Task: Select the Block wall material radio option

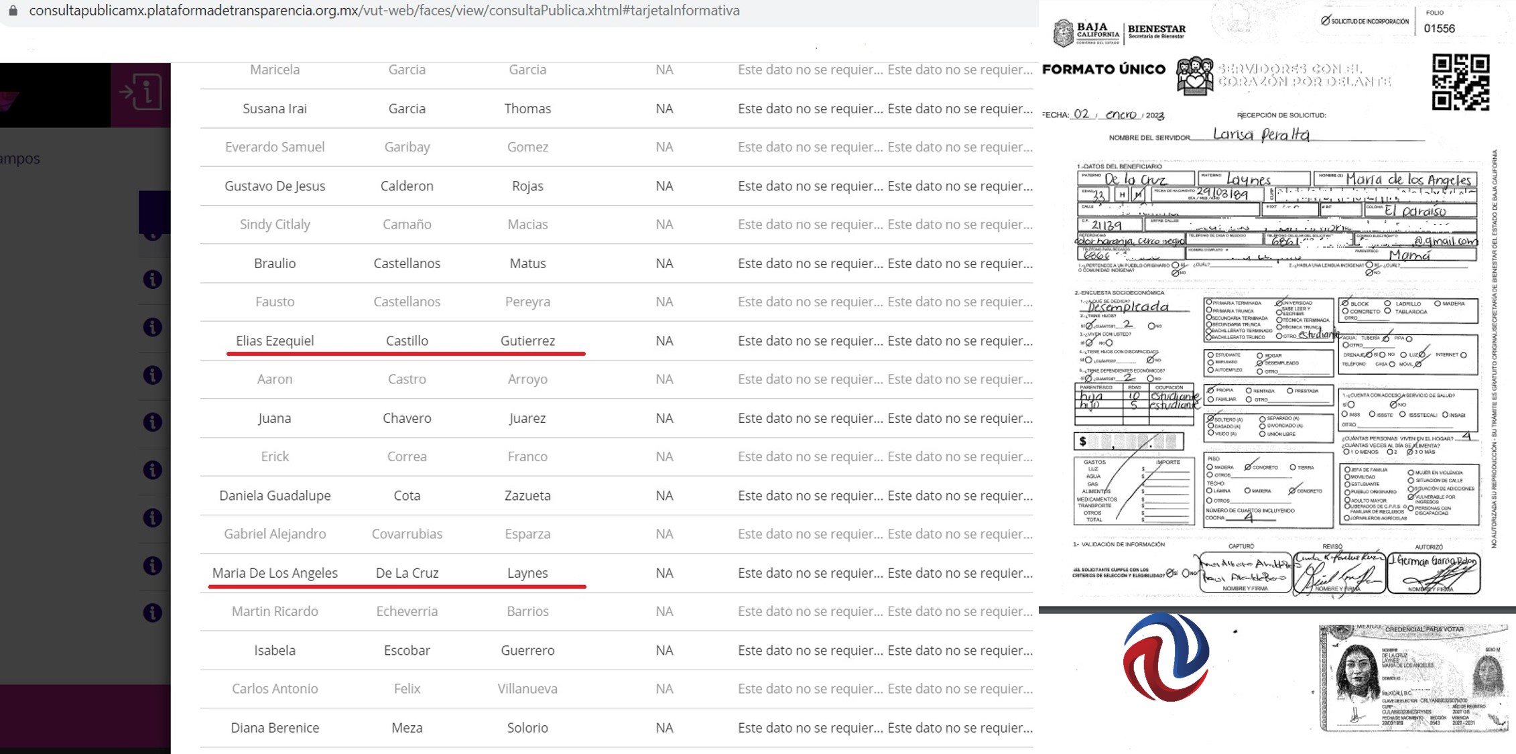Action: tap(1345, 304)
